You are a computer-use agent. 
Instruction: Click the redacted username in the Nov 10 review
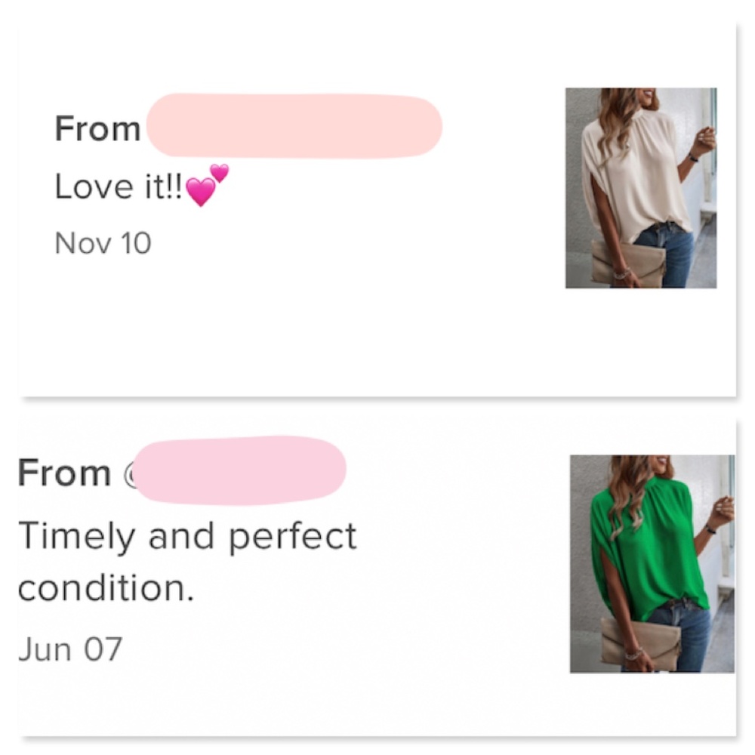(x=294, y=126)
